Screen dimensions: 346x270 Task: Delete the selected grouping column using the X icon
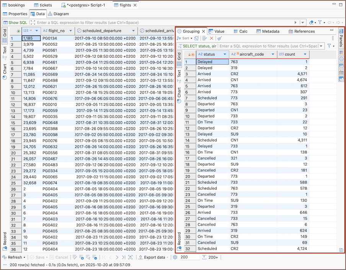click(211, 38)
